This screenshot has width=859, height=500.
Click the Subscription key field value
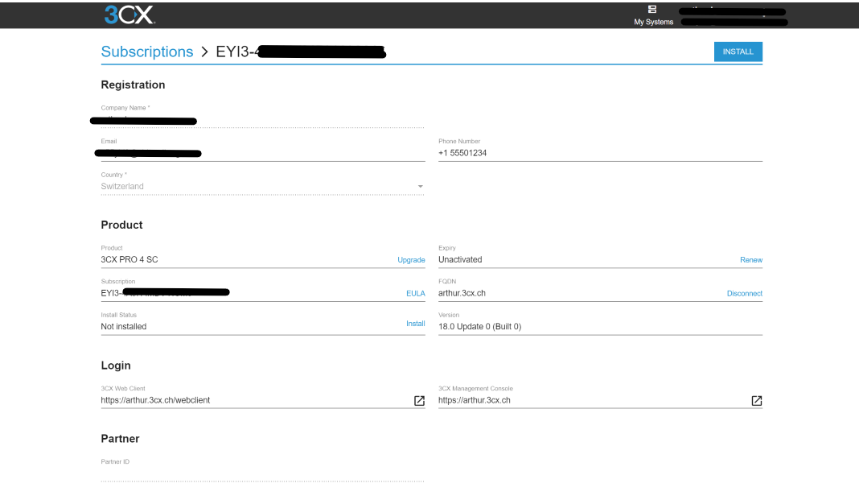click(x=165, y=293)
